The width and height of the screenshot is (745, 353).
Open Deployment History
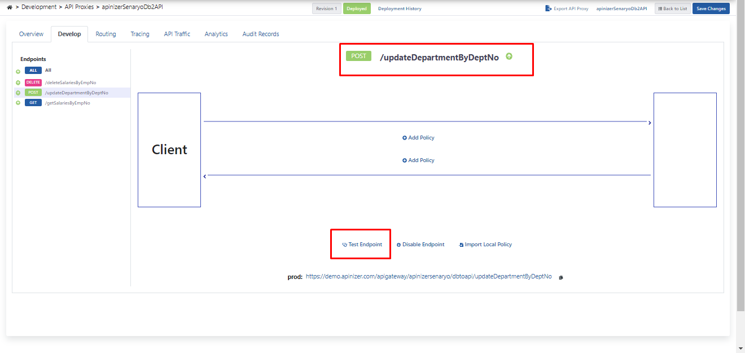pyautogui.click(x=400, y=8)
